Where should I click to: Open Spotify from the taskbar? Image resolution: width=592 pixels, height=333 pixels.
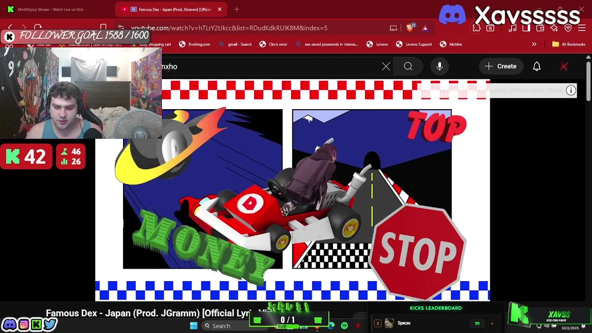(x=345, y=326)
